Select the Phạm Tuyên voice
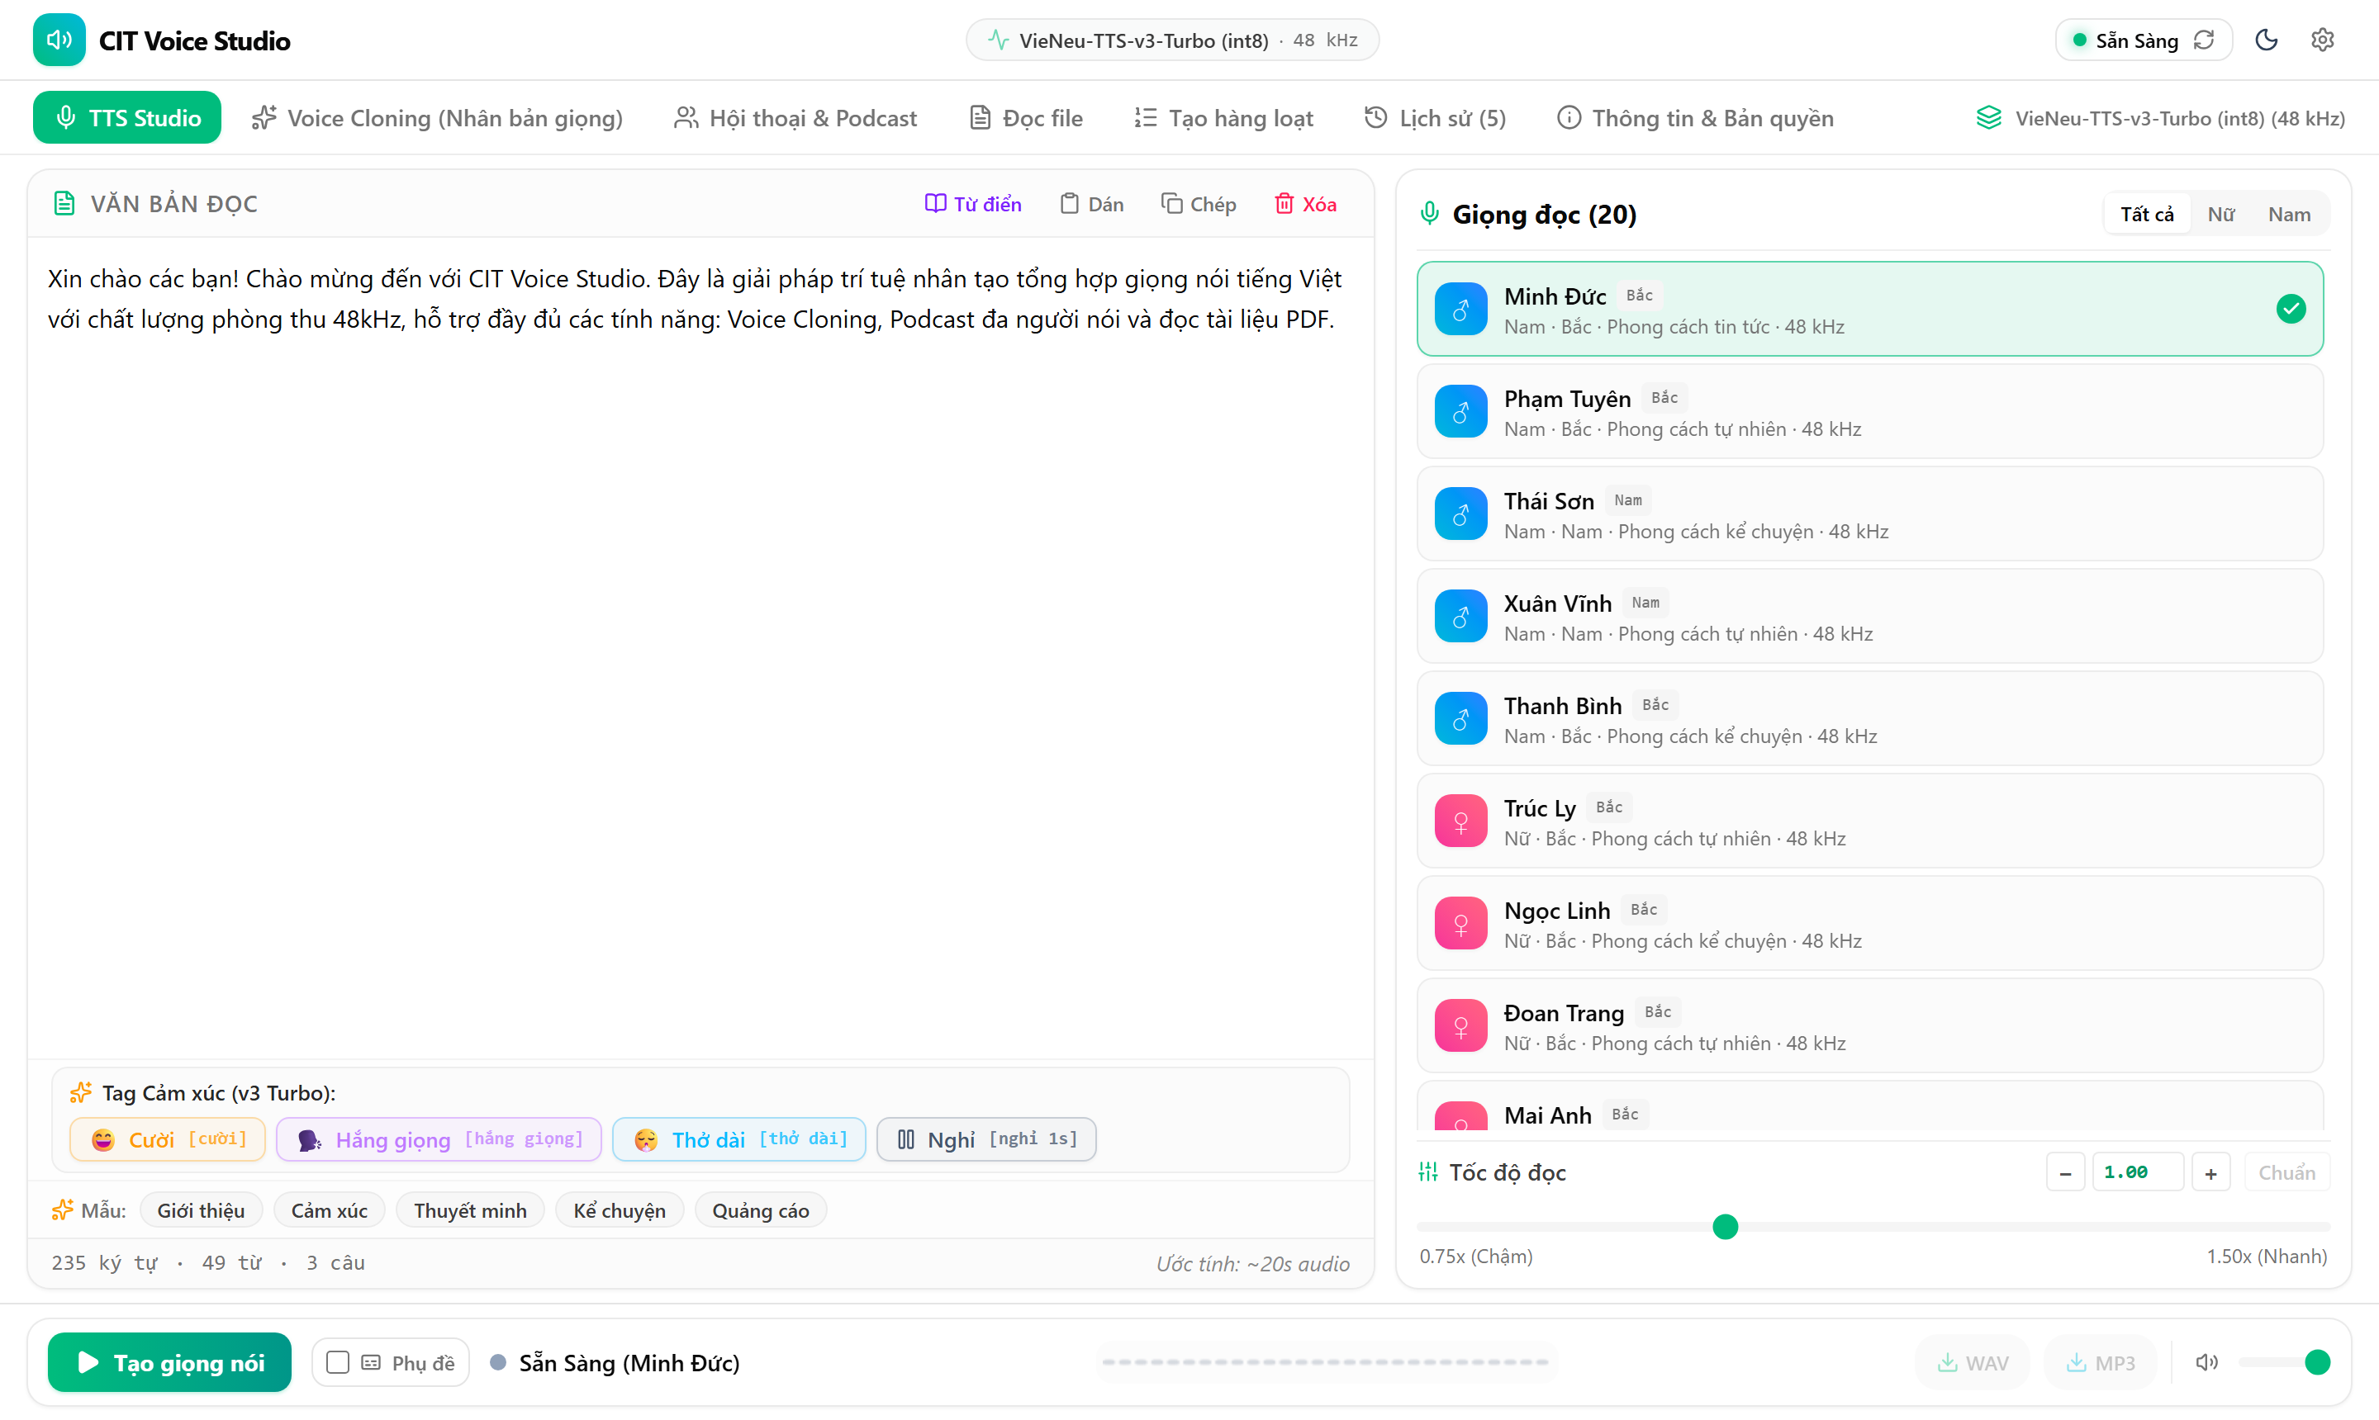The height and width of the screenshot is (1420, 2379). pyautogui.click(x=1869, y=411)
